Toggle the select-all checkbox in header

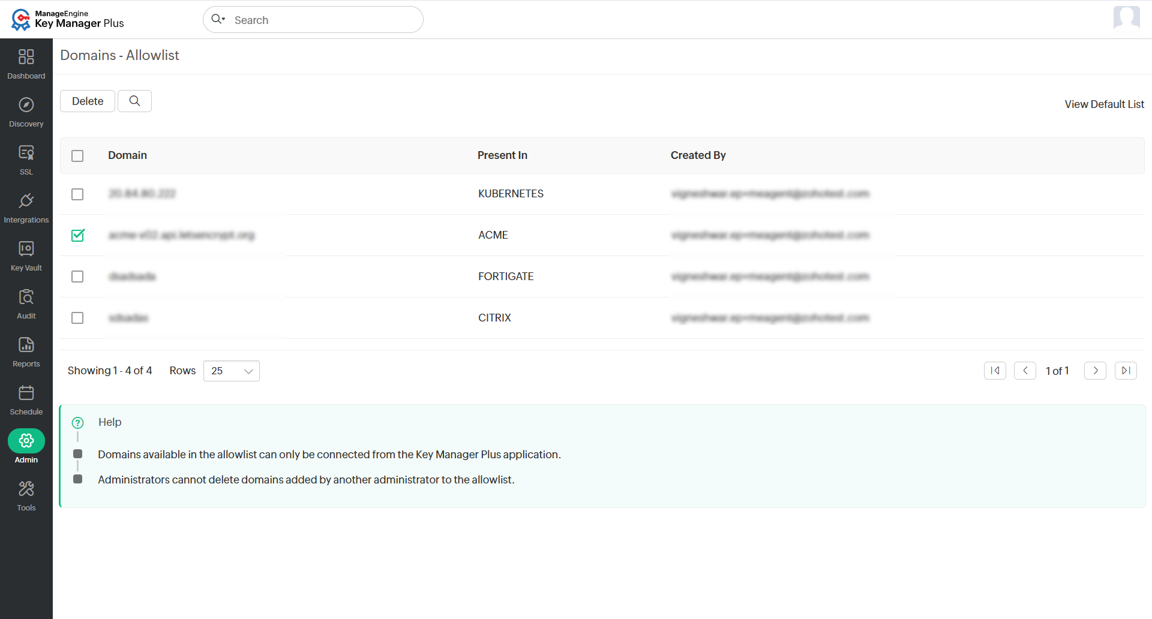(x=77, y=156)
